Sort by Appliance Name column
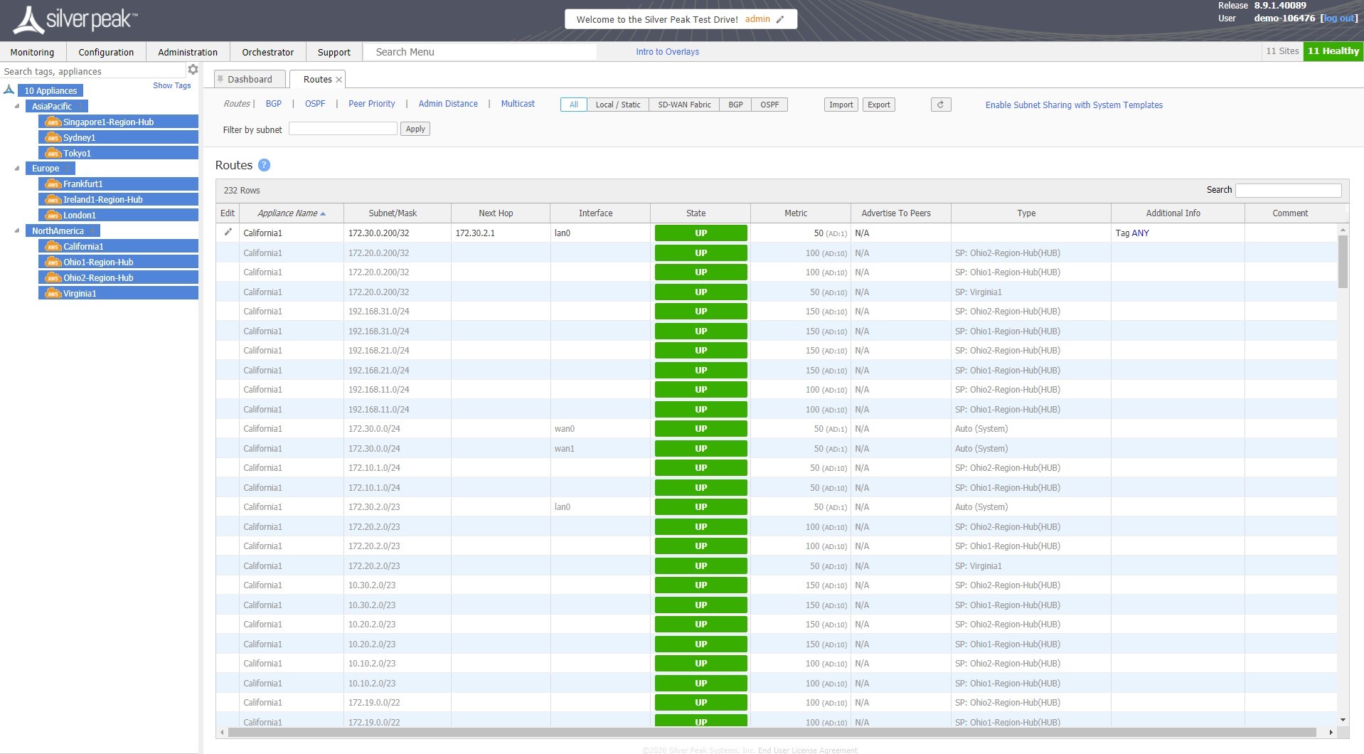 click(x=292, y=213)
